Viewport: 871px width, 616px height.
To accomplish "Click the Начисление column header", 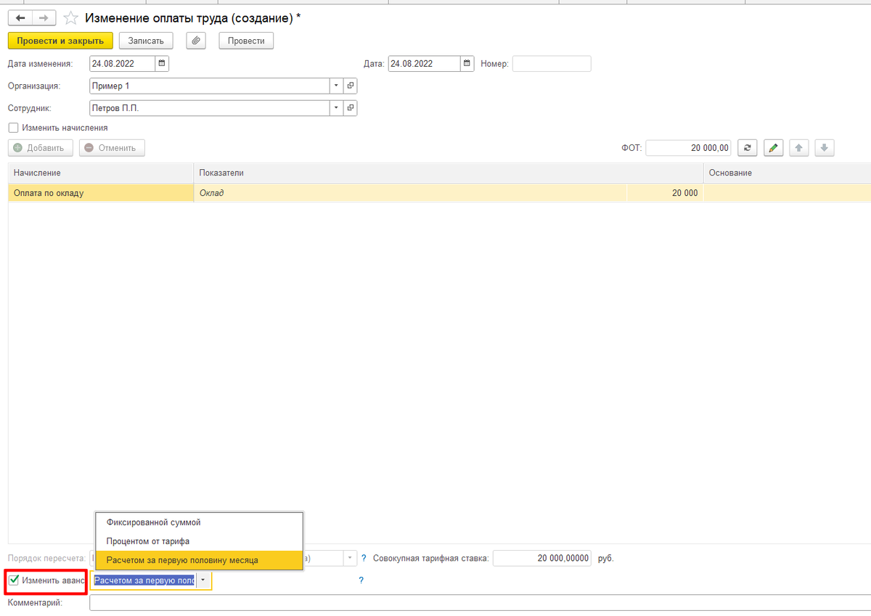I will tap(101, 173).
